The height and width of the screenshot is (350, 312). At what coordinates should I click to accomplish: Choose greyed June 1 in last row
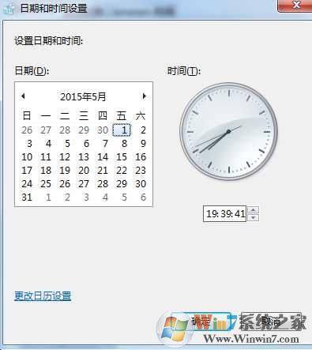click(47, 198)
